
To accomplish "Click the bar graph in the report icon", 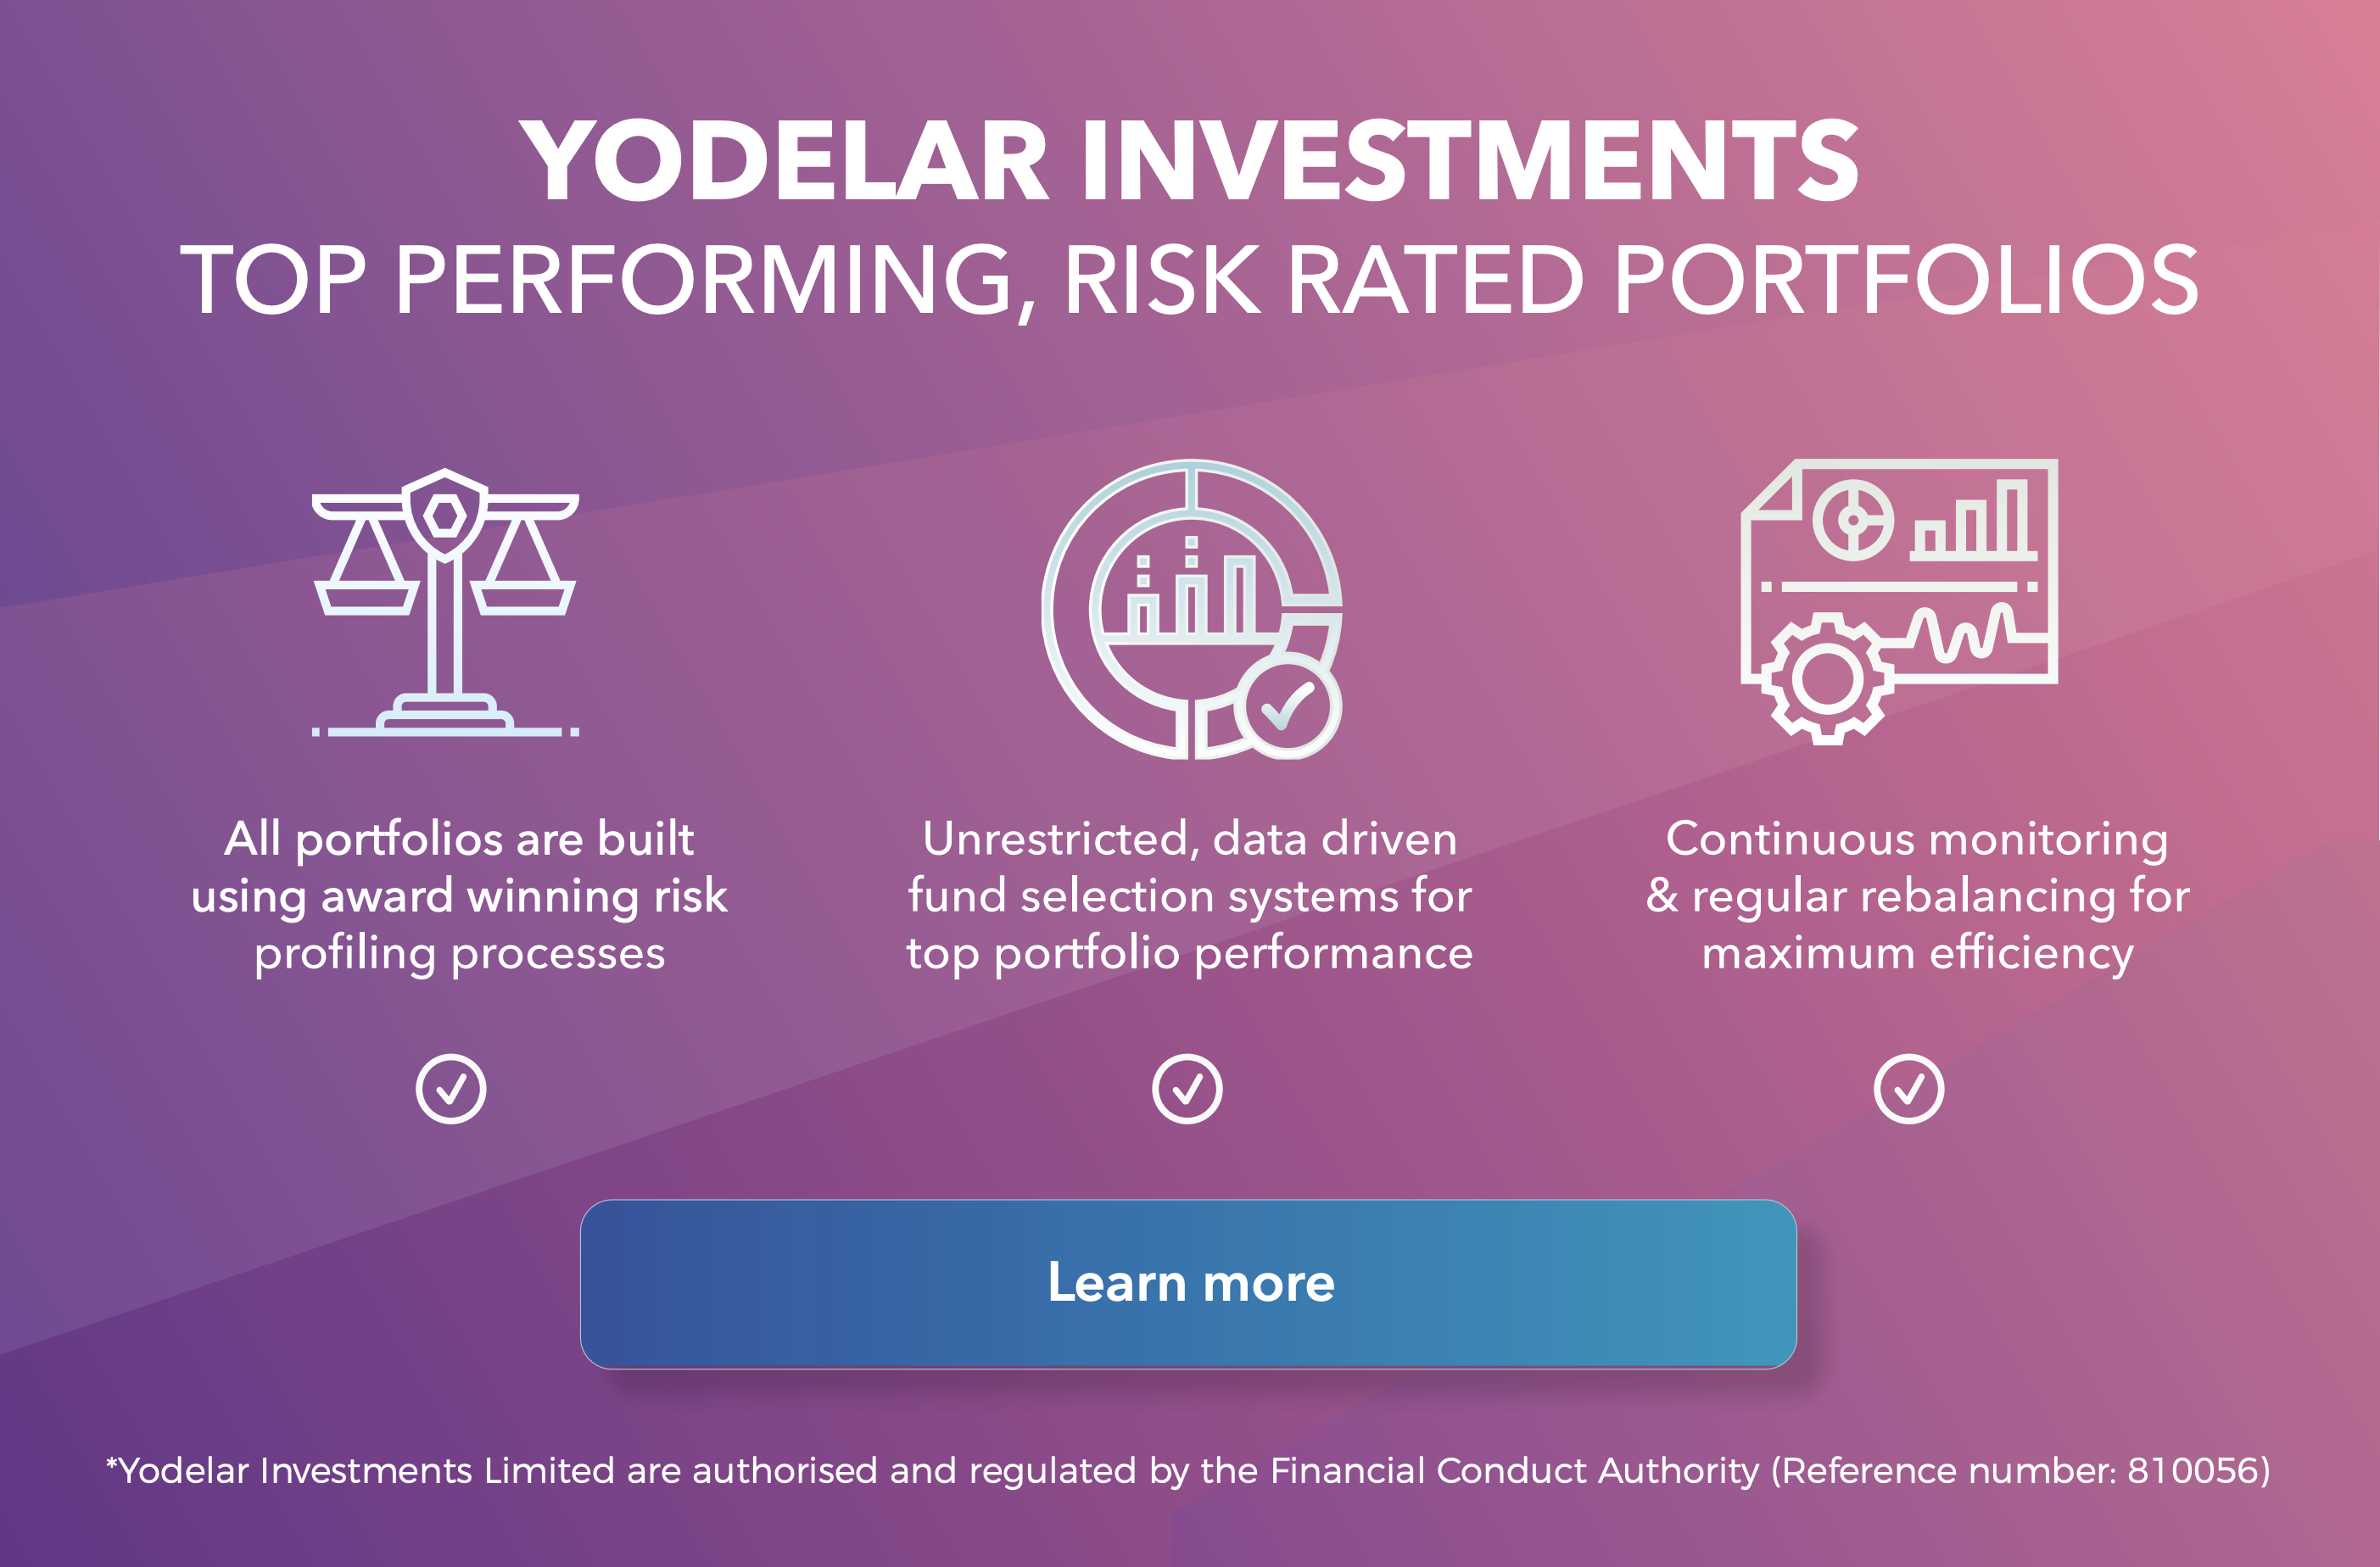I will pos(1972,520).
